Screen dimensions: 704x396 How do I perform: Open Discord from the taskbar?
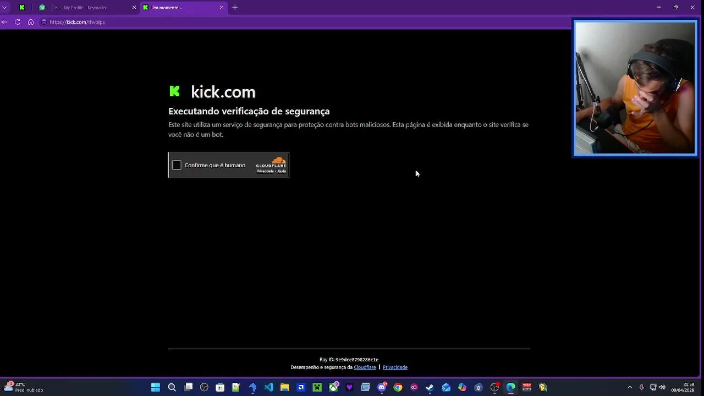click(382, 387)
